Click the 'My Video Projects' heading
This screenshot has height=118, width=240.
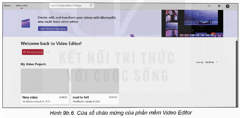click(x=33, y=64)
